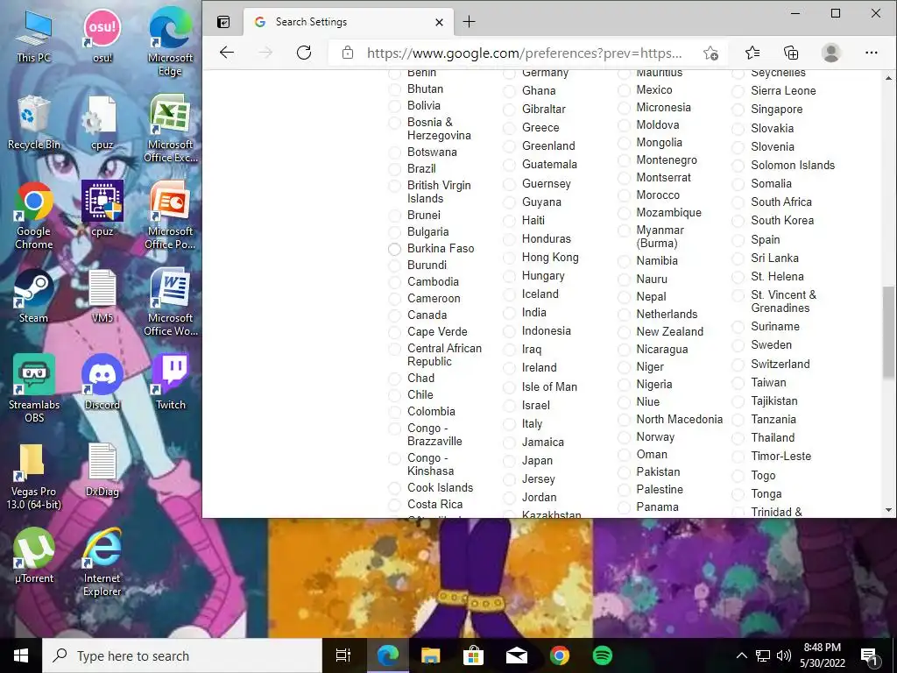Open DxDiag text file
897x673 pixels.
click(102, 471)
